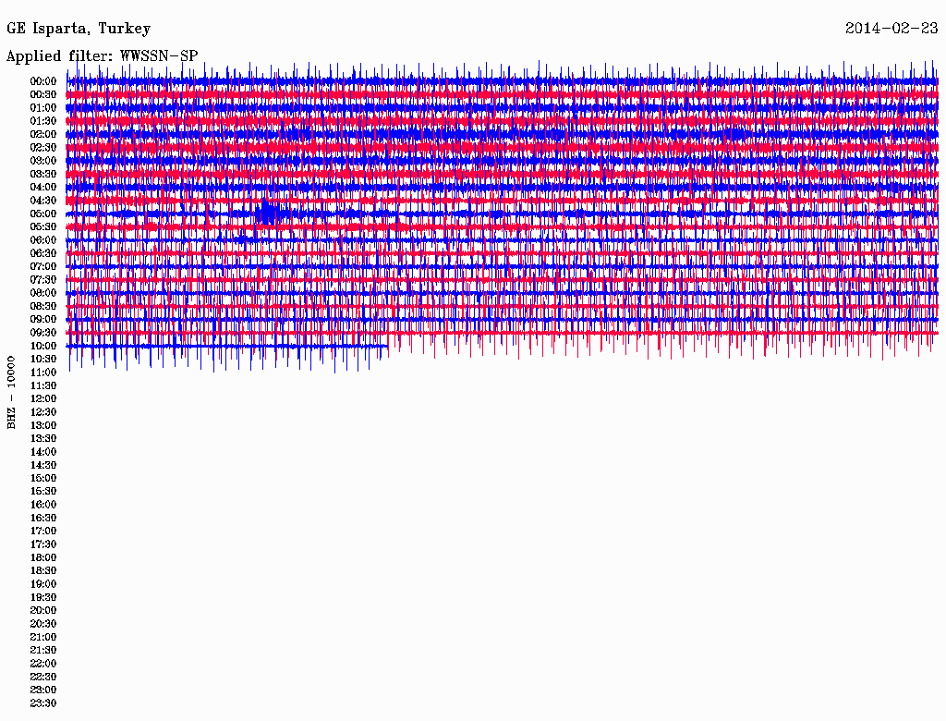Select the 19:00 time label
The width and height of the screenshot is (946, 721).
click(43, 584)
